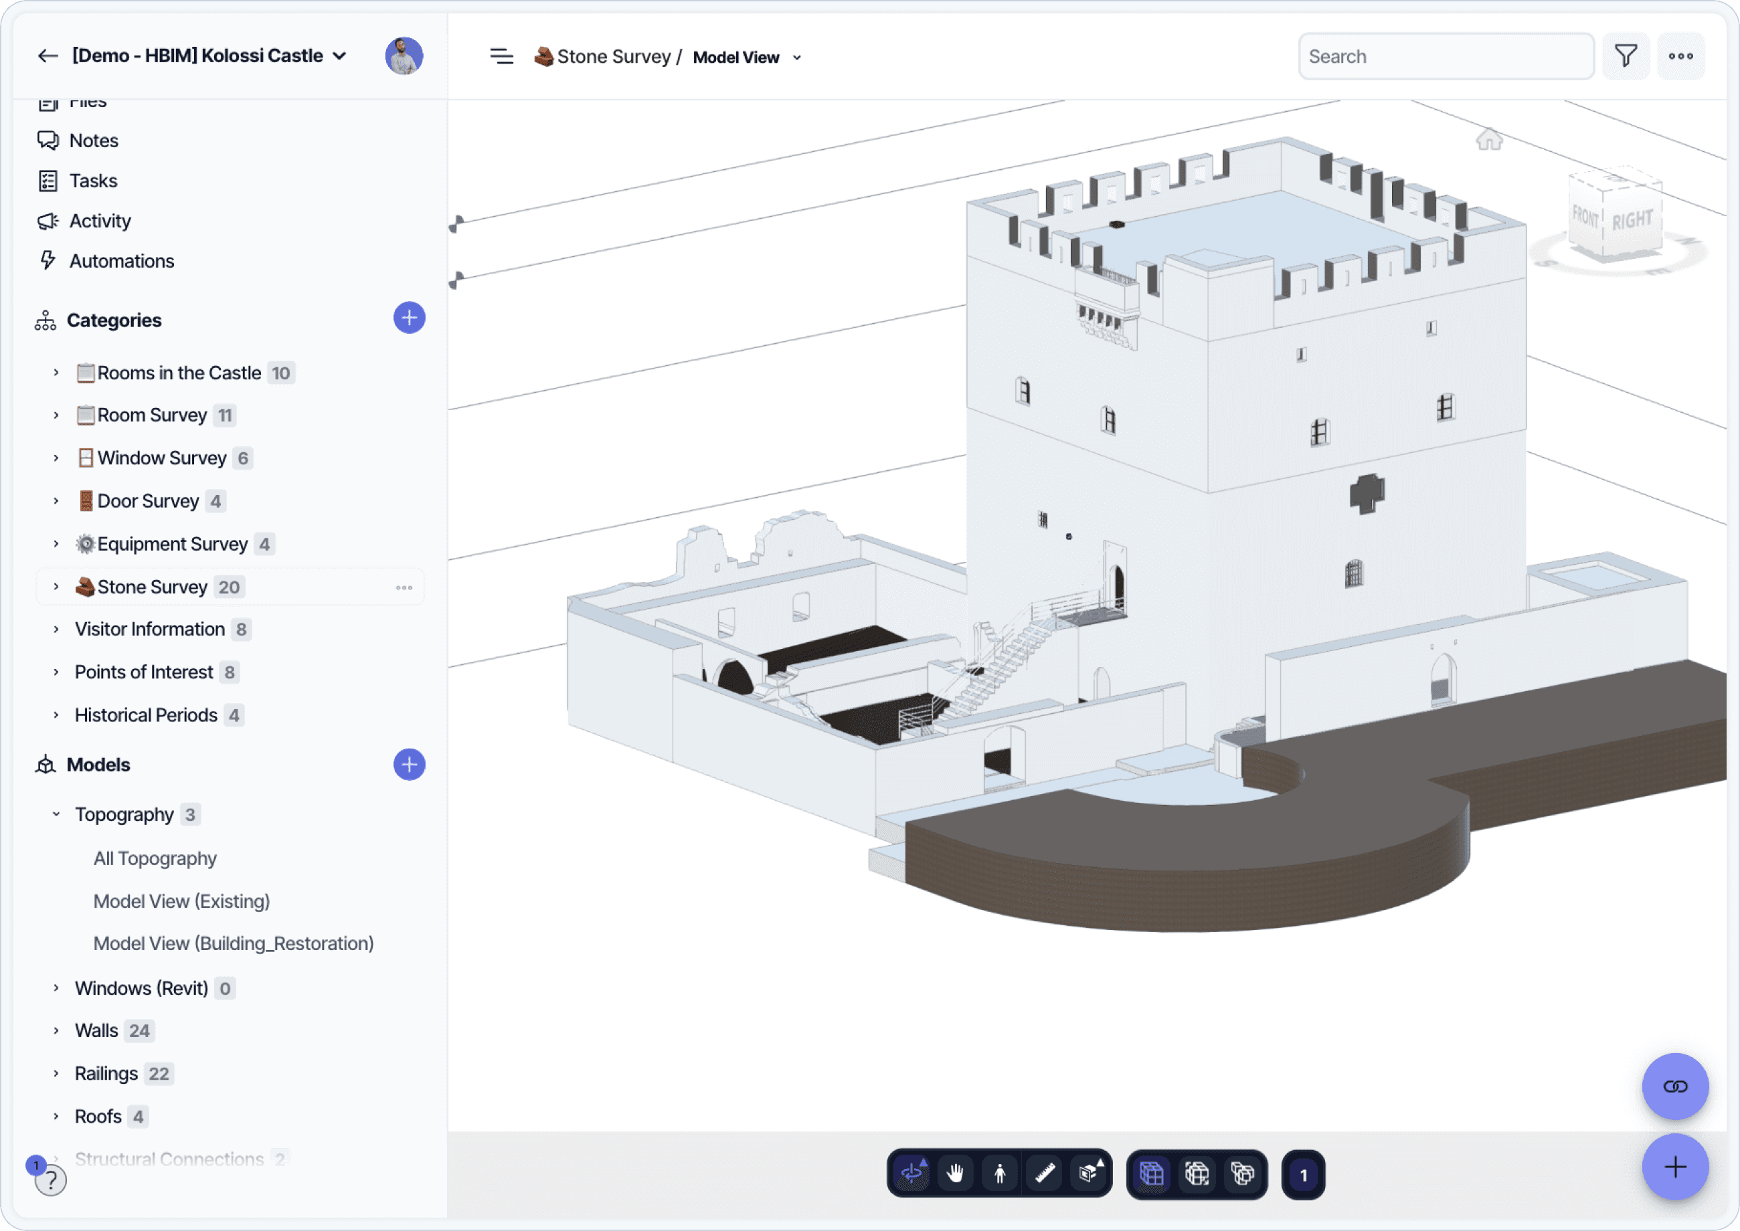Switch to first-person walk mode
Viewport: 1740px width, 1231px height.
[x=1000, y=1173]
